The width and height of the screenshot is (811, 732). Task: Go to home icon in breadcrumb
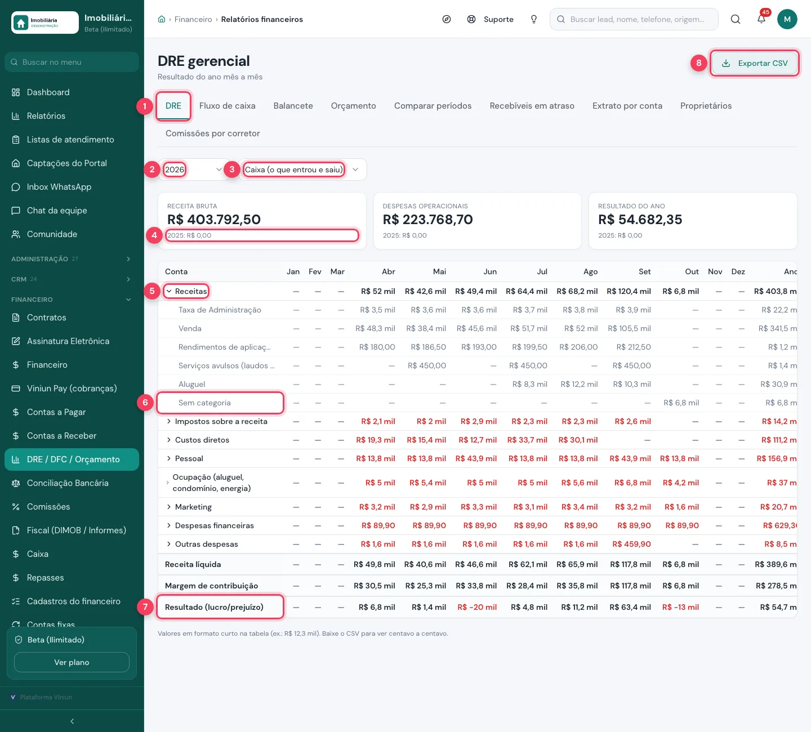pos(162,19)
